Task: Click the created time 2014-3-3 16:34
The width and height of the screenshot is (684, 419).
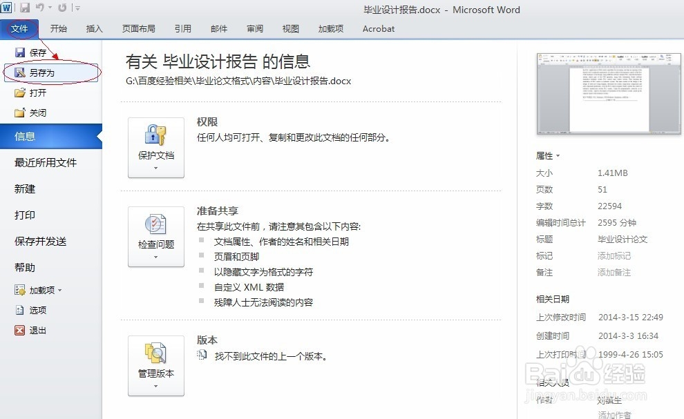Action: (x=628, y=336)
